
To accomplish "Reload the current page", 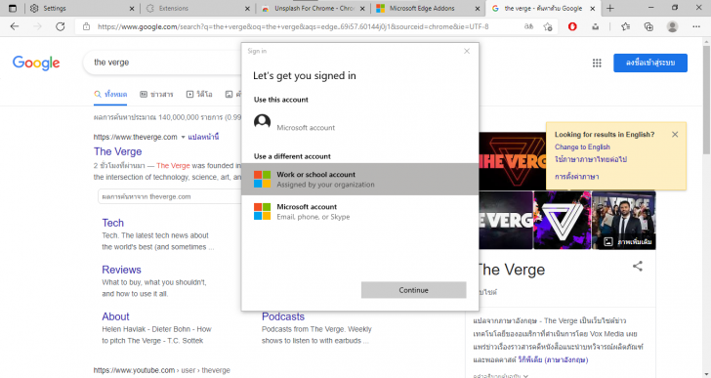I will pos(60,26).
